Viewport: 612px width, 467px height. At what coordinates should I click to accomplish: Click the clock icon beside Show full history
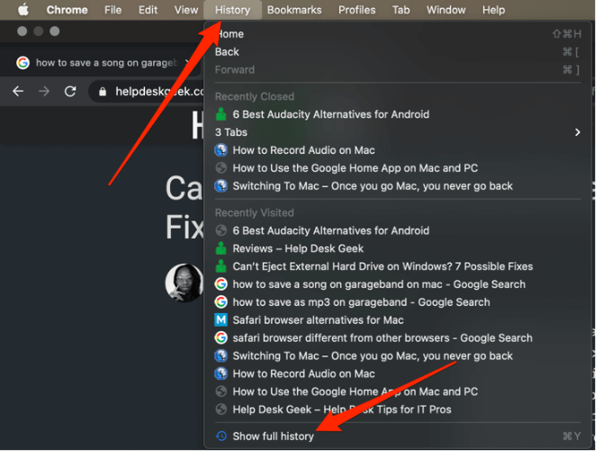tap(221, 436)
